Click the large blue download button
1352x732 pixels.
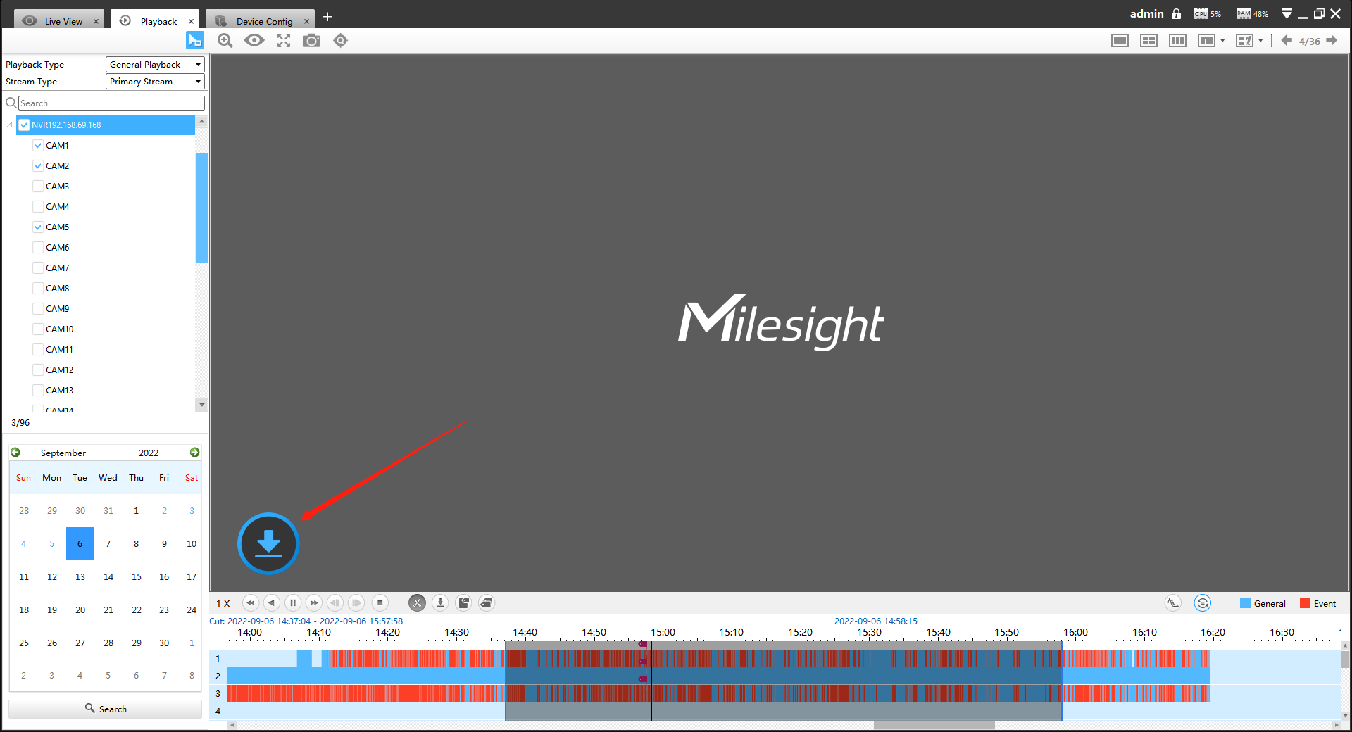tap(268, 543)
